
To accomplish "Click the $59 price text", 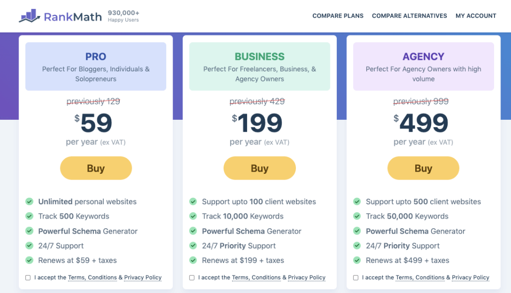I will click(x=93, y=123).
